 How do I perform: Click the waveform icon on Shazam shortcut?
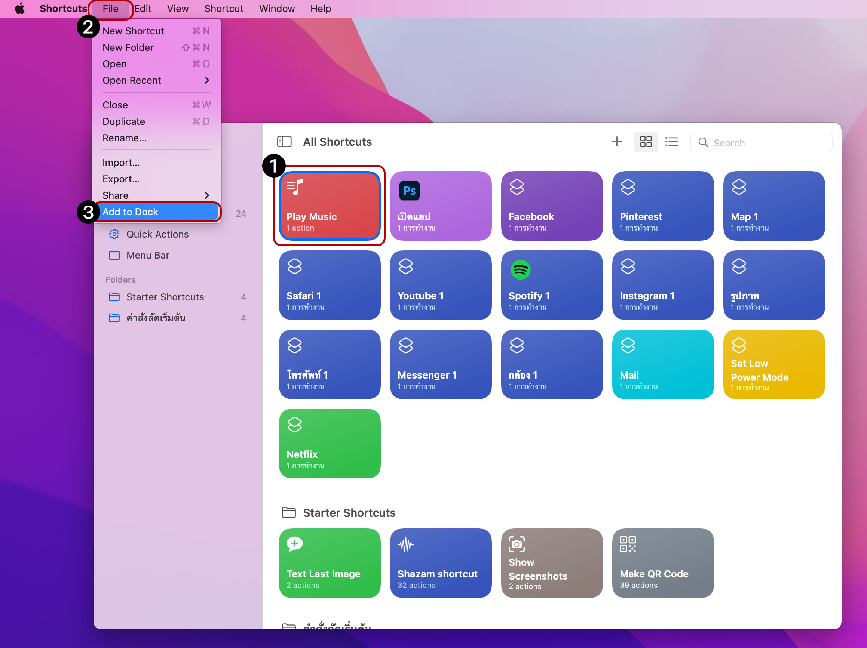tap(406, 544)
